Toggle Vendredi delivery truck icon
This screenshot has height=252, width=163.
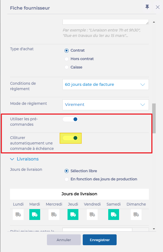click(x=92, y=215)
